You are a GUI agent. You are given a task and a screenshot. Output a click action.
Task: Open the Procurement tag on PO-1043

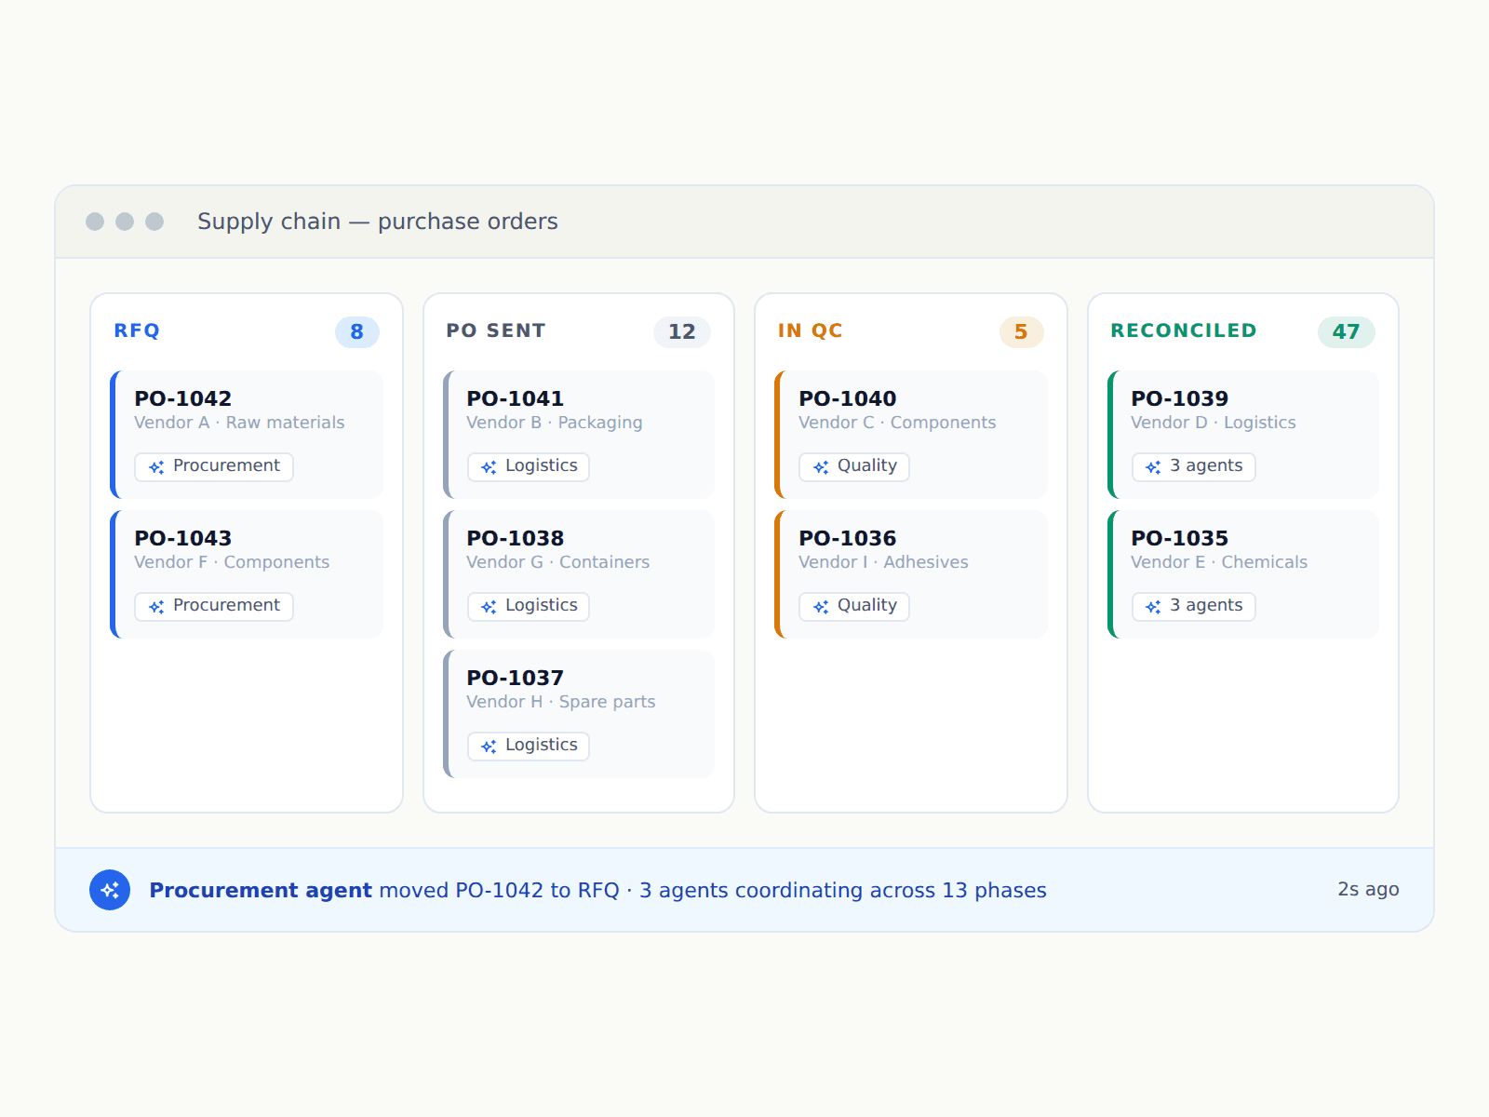click(x=214, y=606)
